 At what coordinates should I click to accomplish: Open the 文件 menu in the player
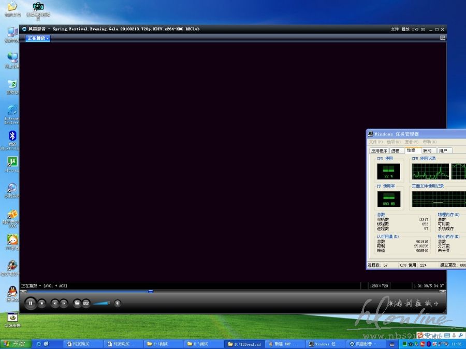pos(395,29)
